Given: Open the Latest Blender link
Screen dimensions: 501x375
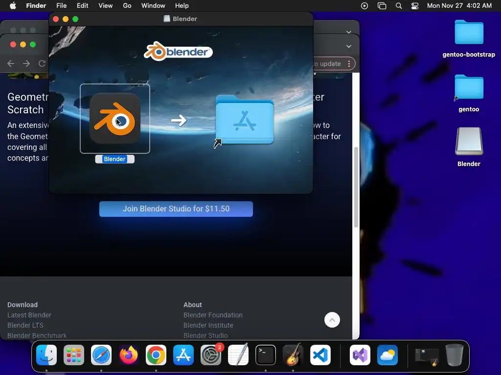Looking at the screenshot, I should point(29,315).
